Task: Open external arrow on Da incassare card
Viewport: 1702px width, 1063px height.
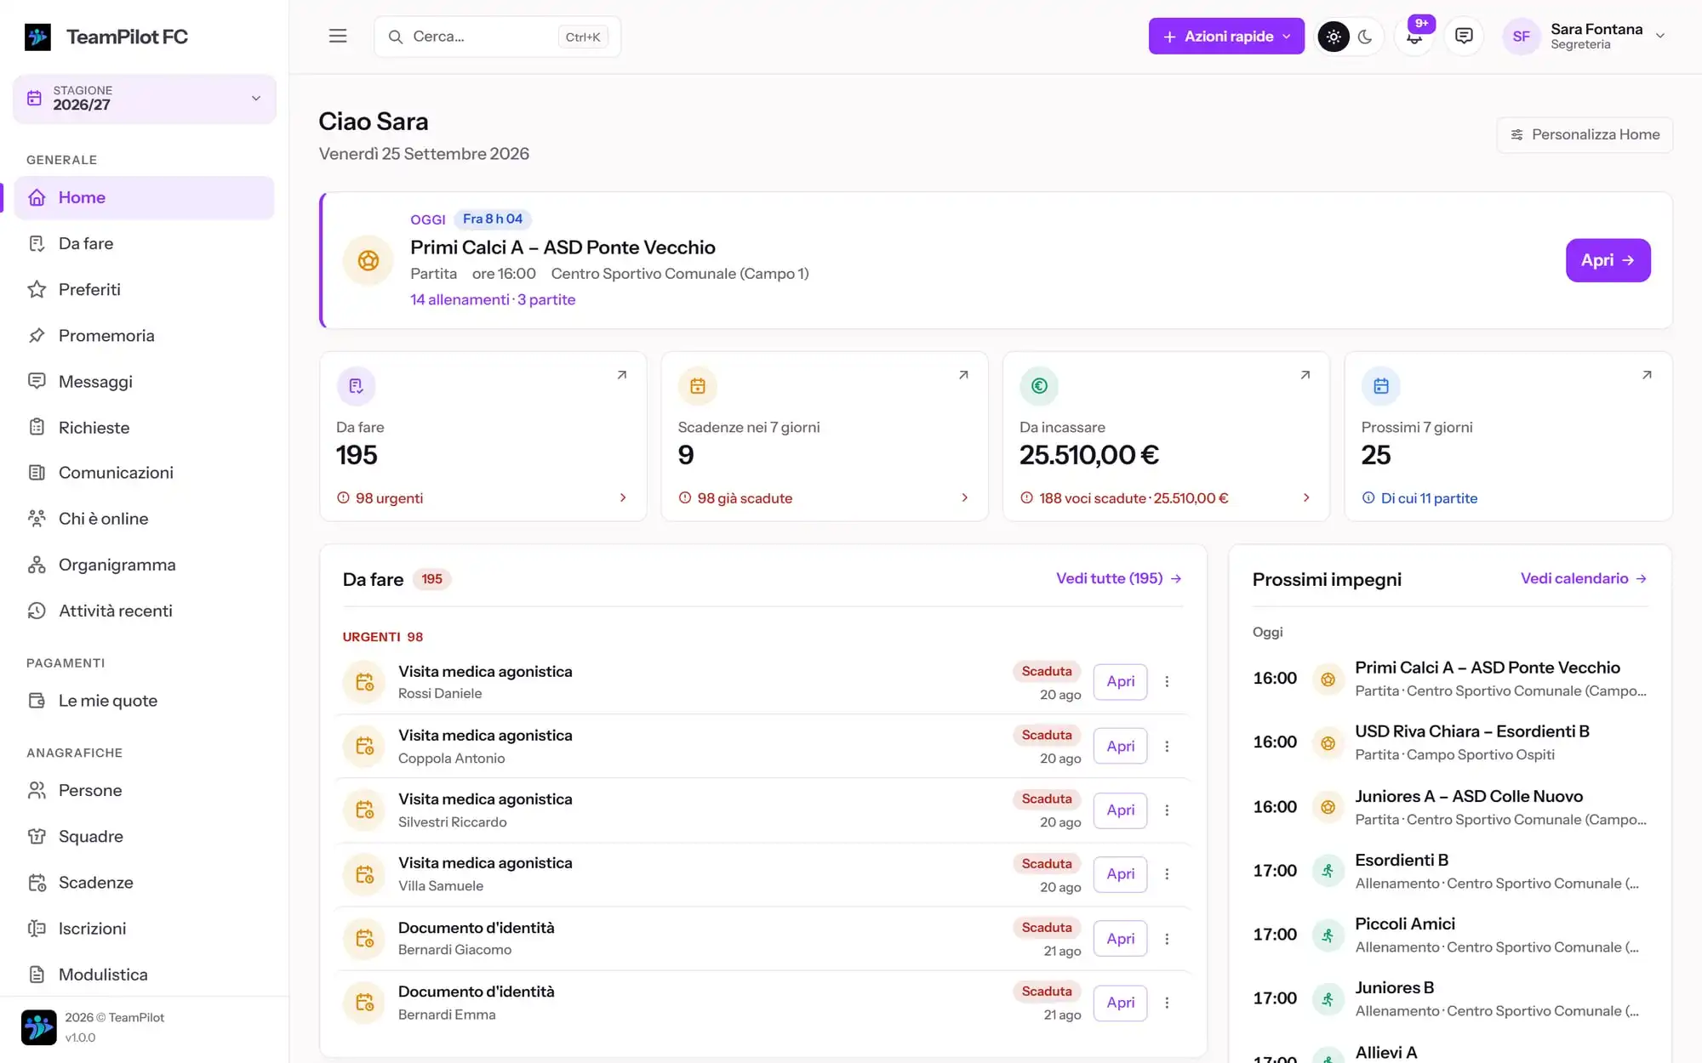Action: [x=1305, y=374]
